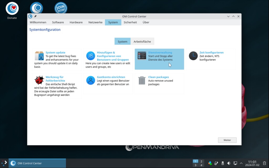269x168 pixels.
Task: Switch to virtual desktop 1
Action: point(195,161)
